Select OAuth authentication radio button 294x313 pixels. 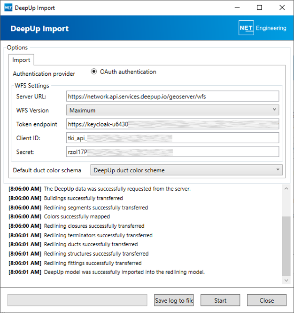[x=94, y=72]
